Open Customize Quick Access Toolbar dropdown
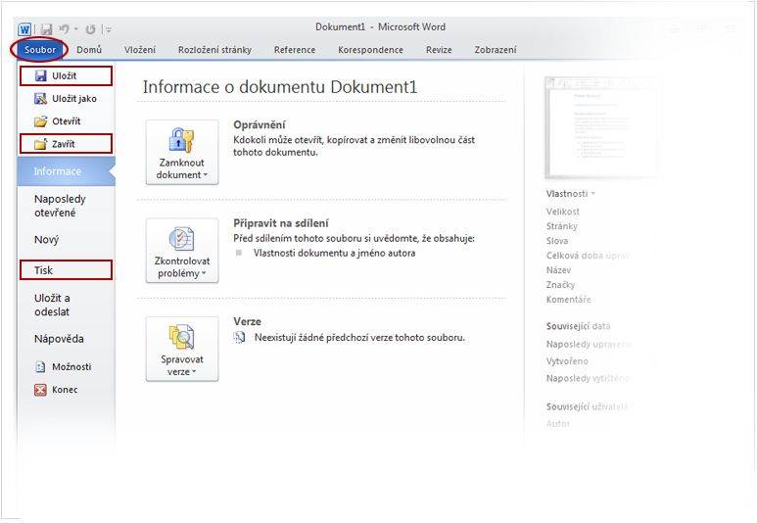Screen dimensions: 757x523 tap(109, 30)
